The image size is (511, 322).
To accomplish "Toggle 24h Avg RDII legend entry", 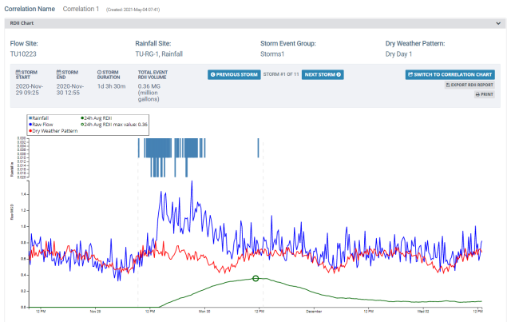I will click(97, 118).
